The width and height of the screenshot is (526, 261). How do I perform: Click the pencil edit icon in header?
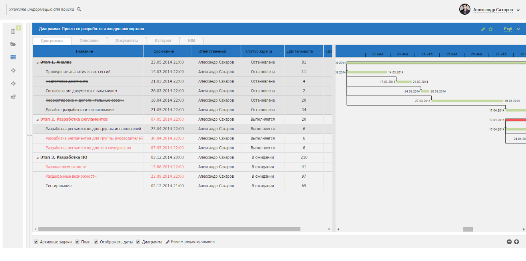point(483,29)
